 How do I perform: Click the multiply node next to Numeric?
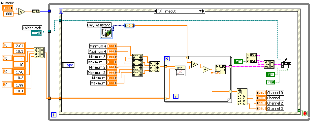click(x=22, y=12)
